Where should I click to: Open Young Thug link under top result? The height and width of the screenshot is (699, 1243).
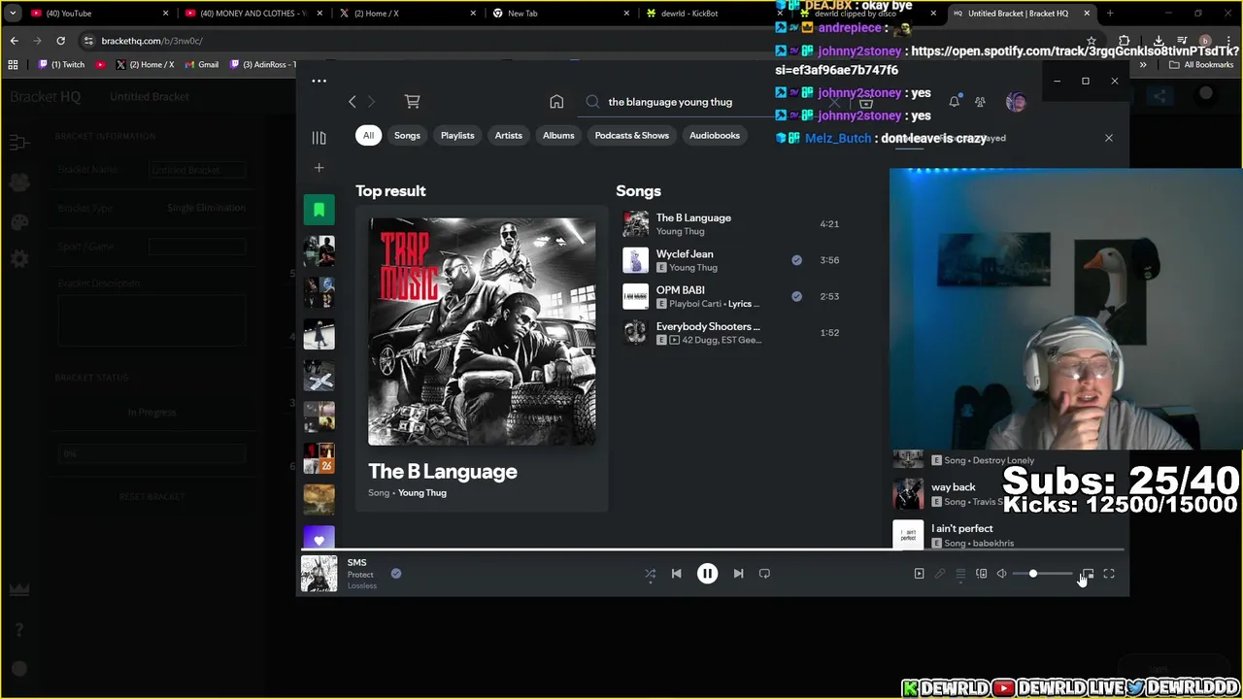(422, 493)
